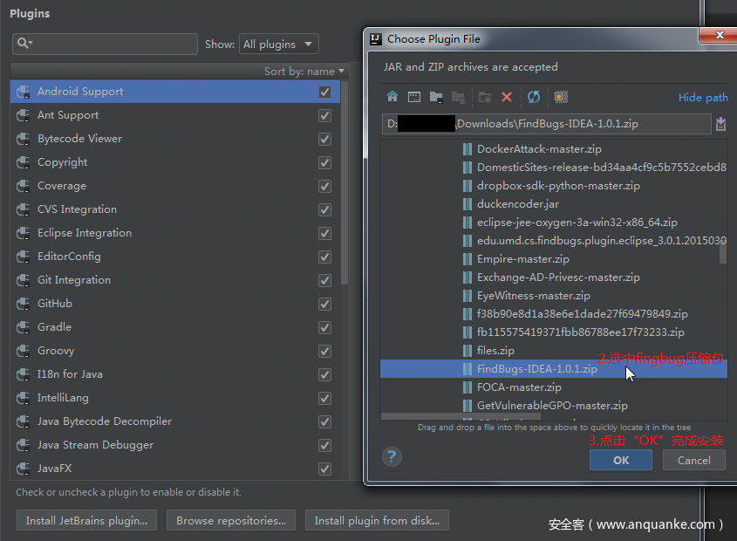
Task: Select dropbox-sdk-python-master.zip file
Action: 558,186
